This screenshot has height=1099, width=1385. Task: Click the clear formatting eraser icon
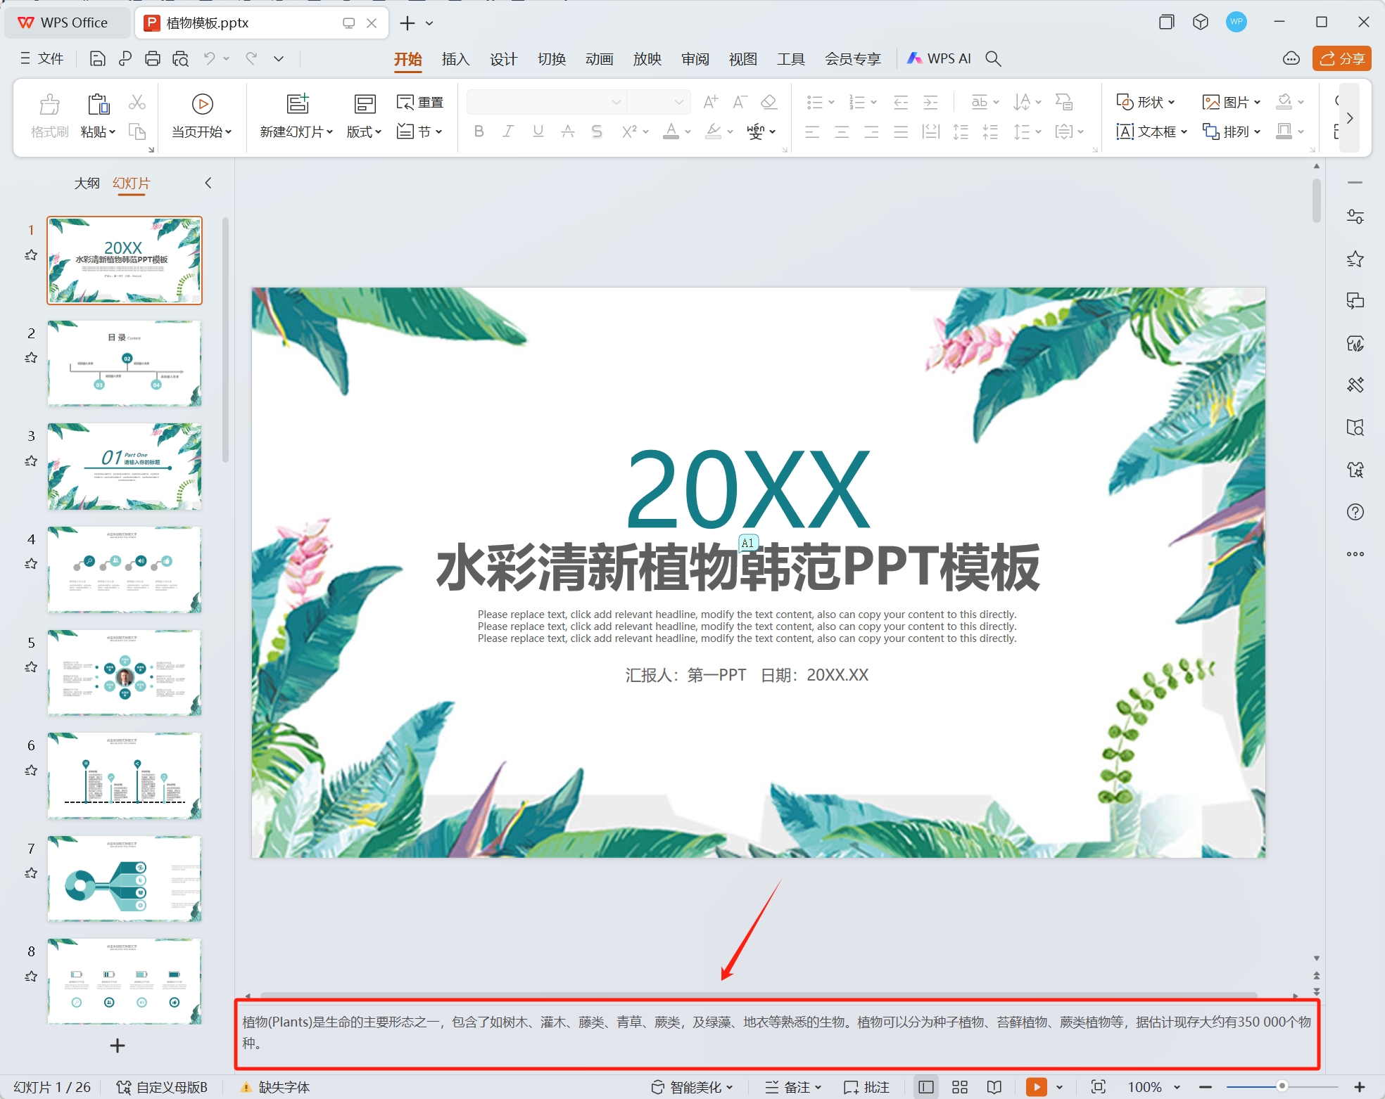(x=769, y=103)
